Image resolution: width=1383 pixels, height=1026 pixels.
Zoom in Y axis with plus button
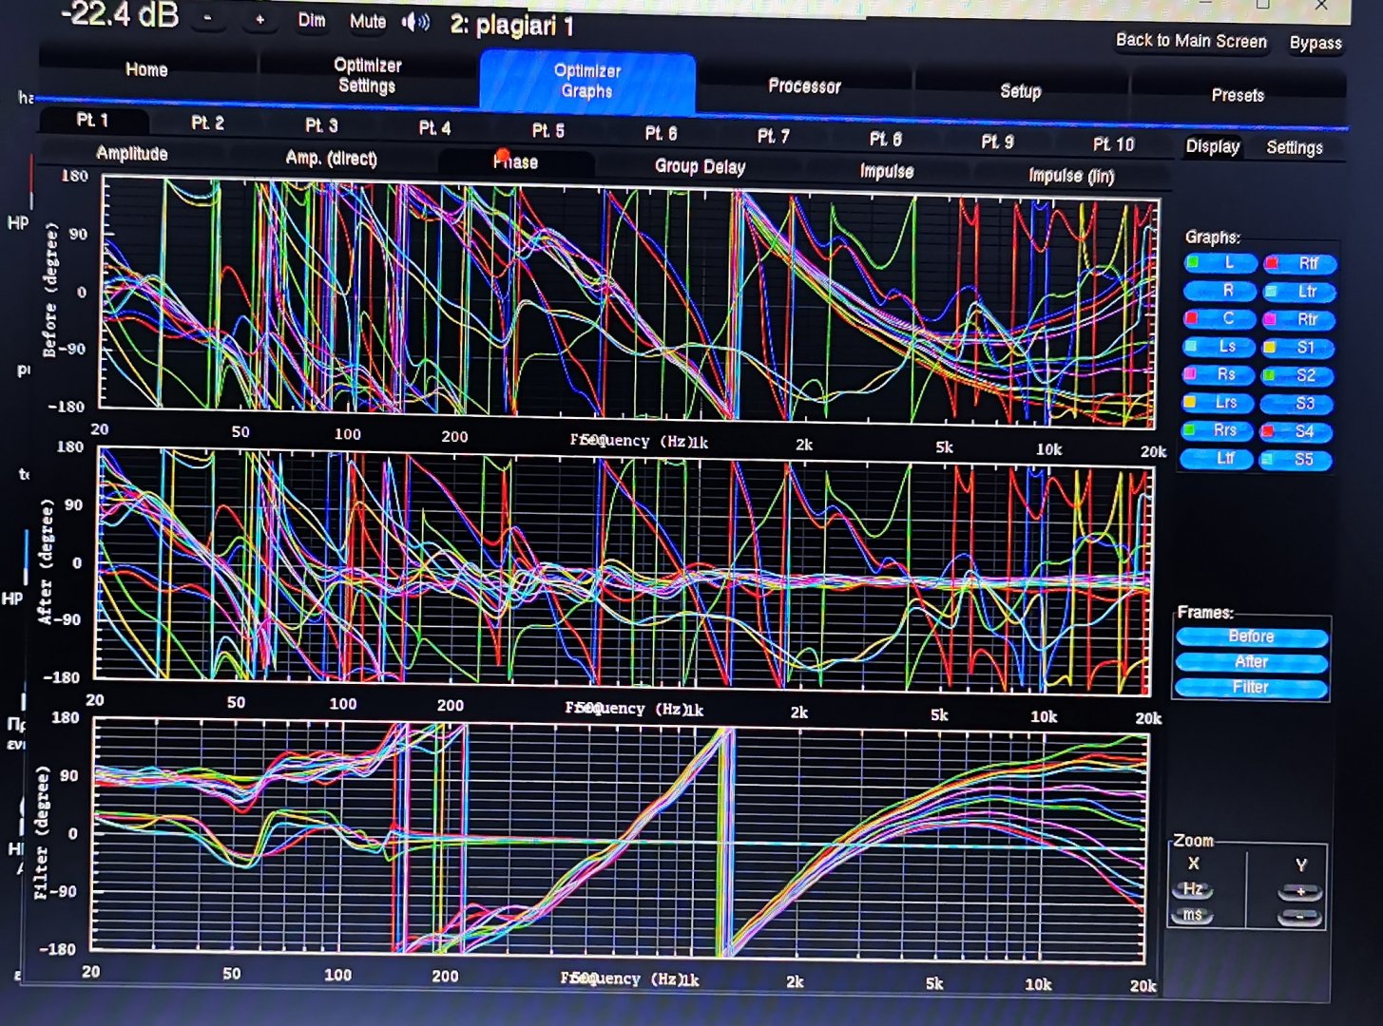click(x=1299, y=891)
